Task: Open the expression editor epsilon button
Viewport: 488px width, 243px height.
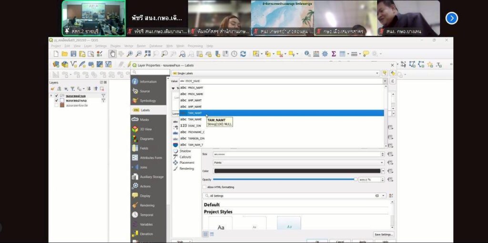Action: click(392, 81)
